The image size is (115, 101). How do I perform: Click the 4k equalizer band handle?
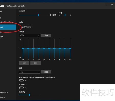(60, 48)
